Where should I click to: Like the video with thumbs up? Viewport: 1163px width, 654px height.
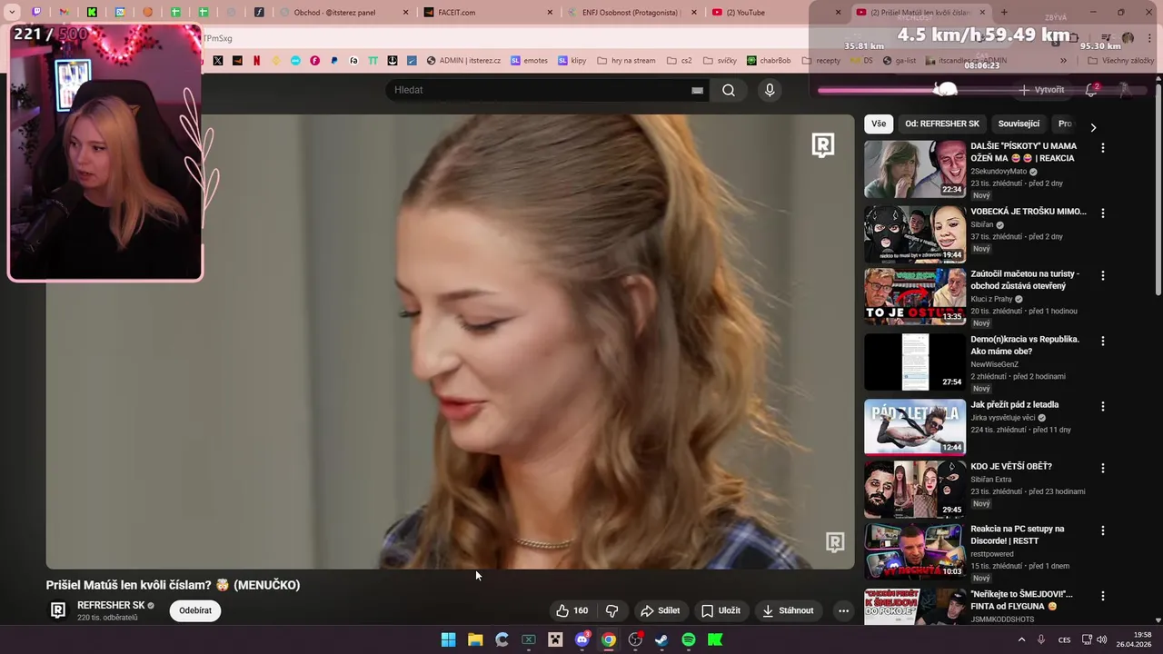coord(572,610)
